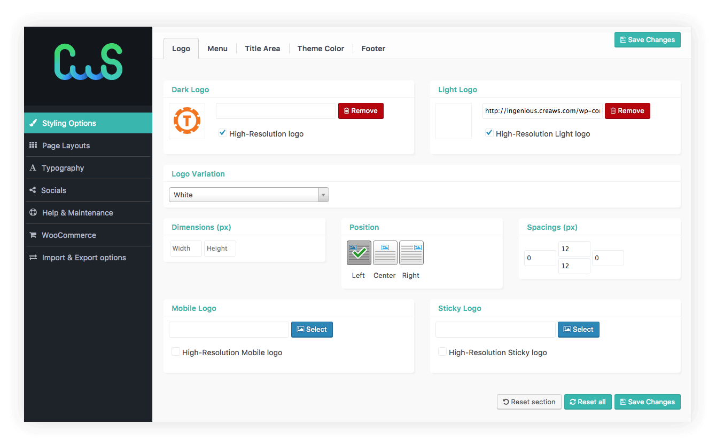716x448 pixels.
Task: Click Remove button for Dark Logo
Action: (x=361, y=111)
